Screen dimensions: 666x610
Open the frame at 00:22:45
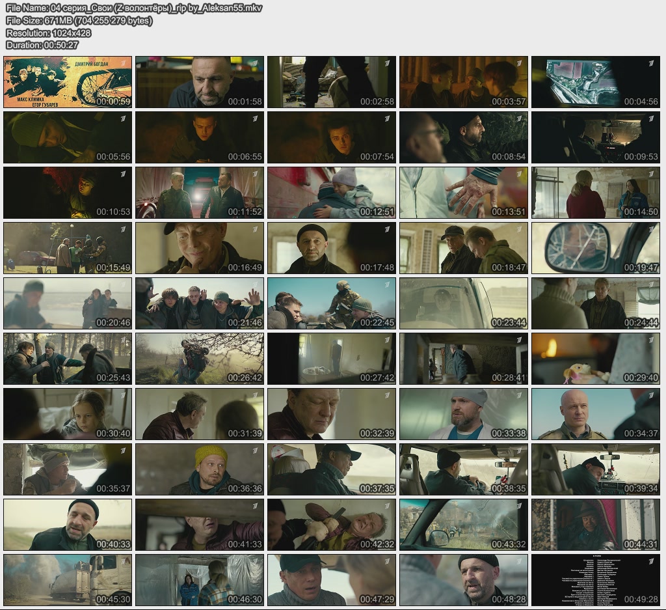331,303
